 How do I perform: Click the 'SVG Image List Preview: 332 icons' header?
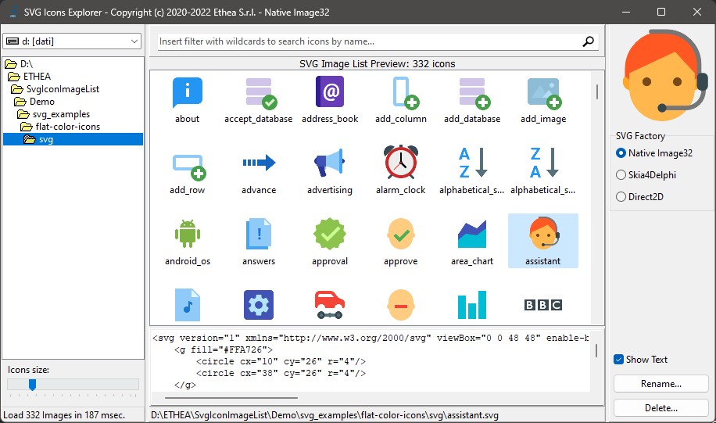pyautogui.click(x=378, y=64)
